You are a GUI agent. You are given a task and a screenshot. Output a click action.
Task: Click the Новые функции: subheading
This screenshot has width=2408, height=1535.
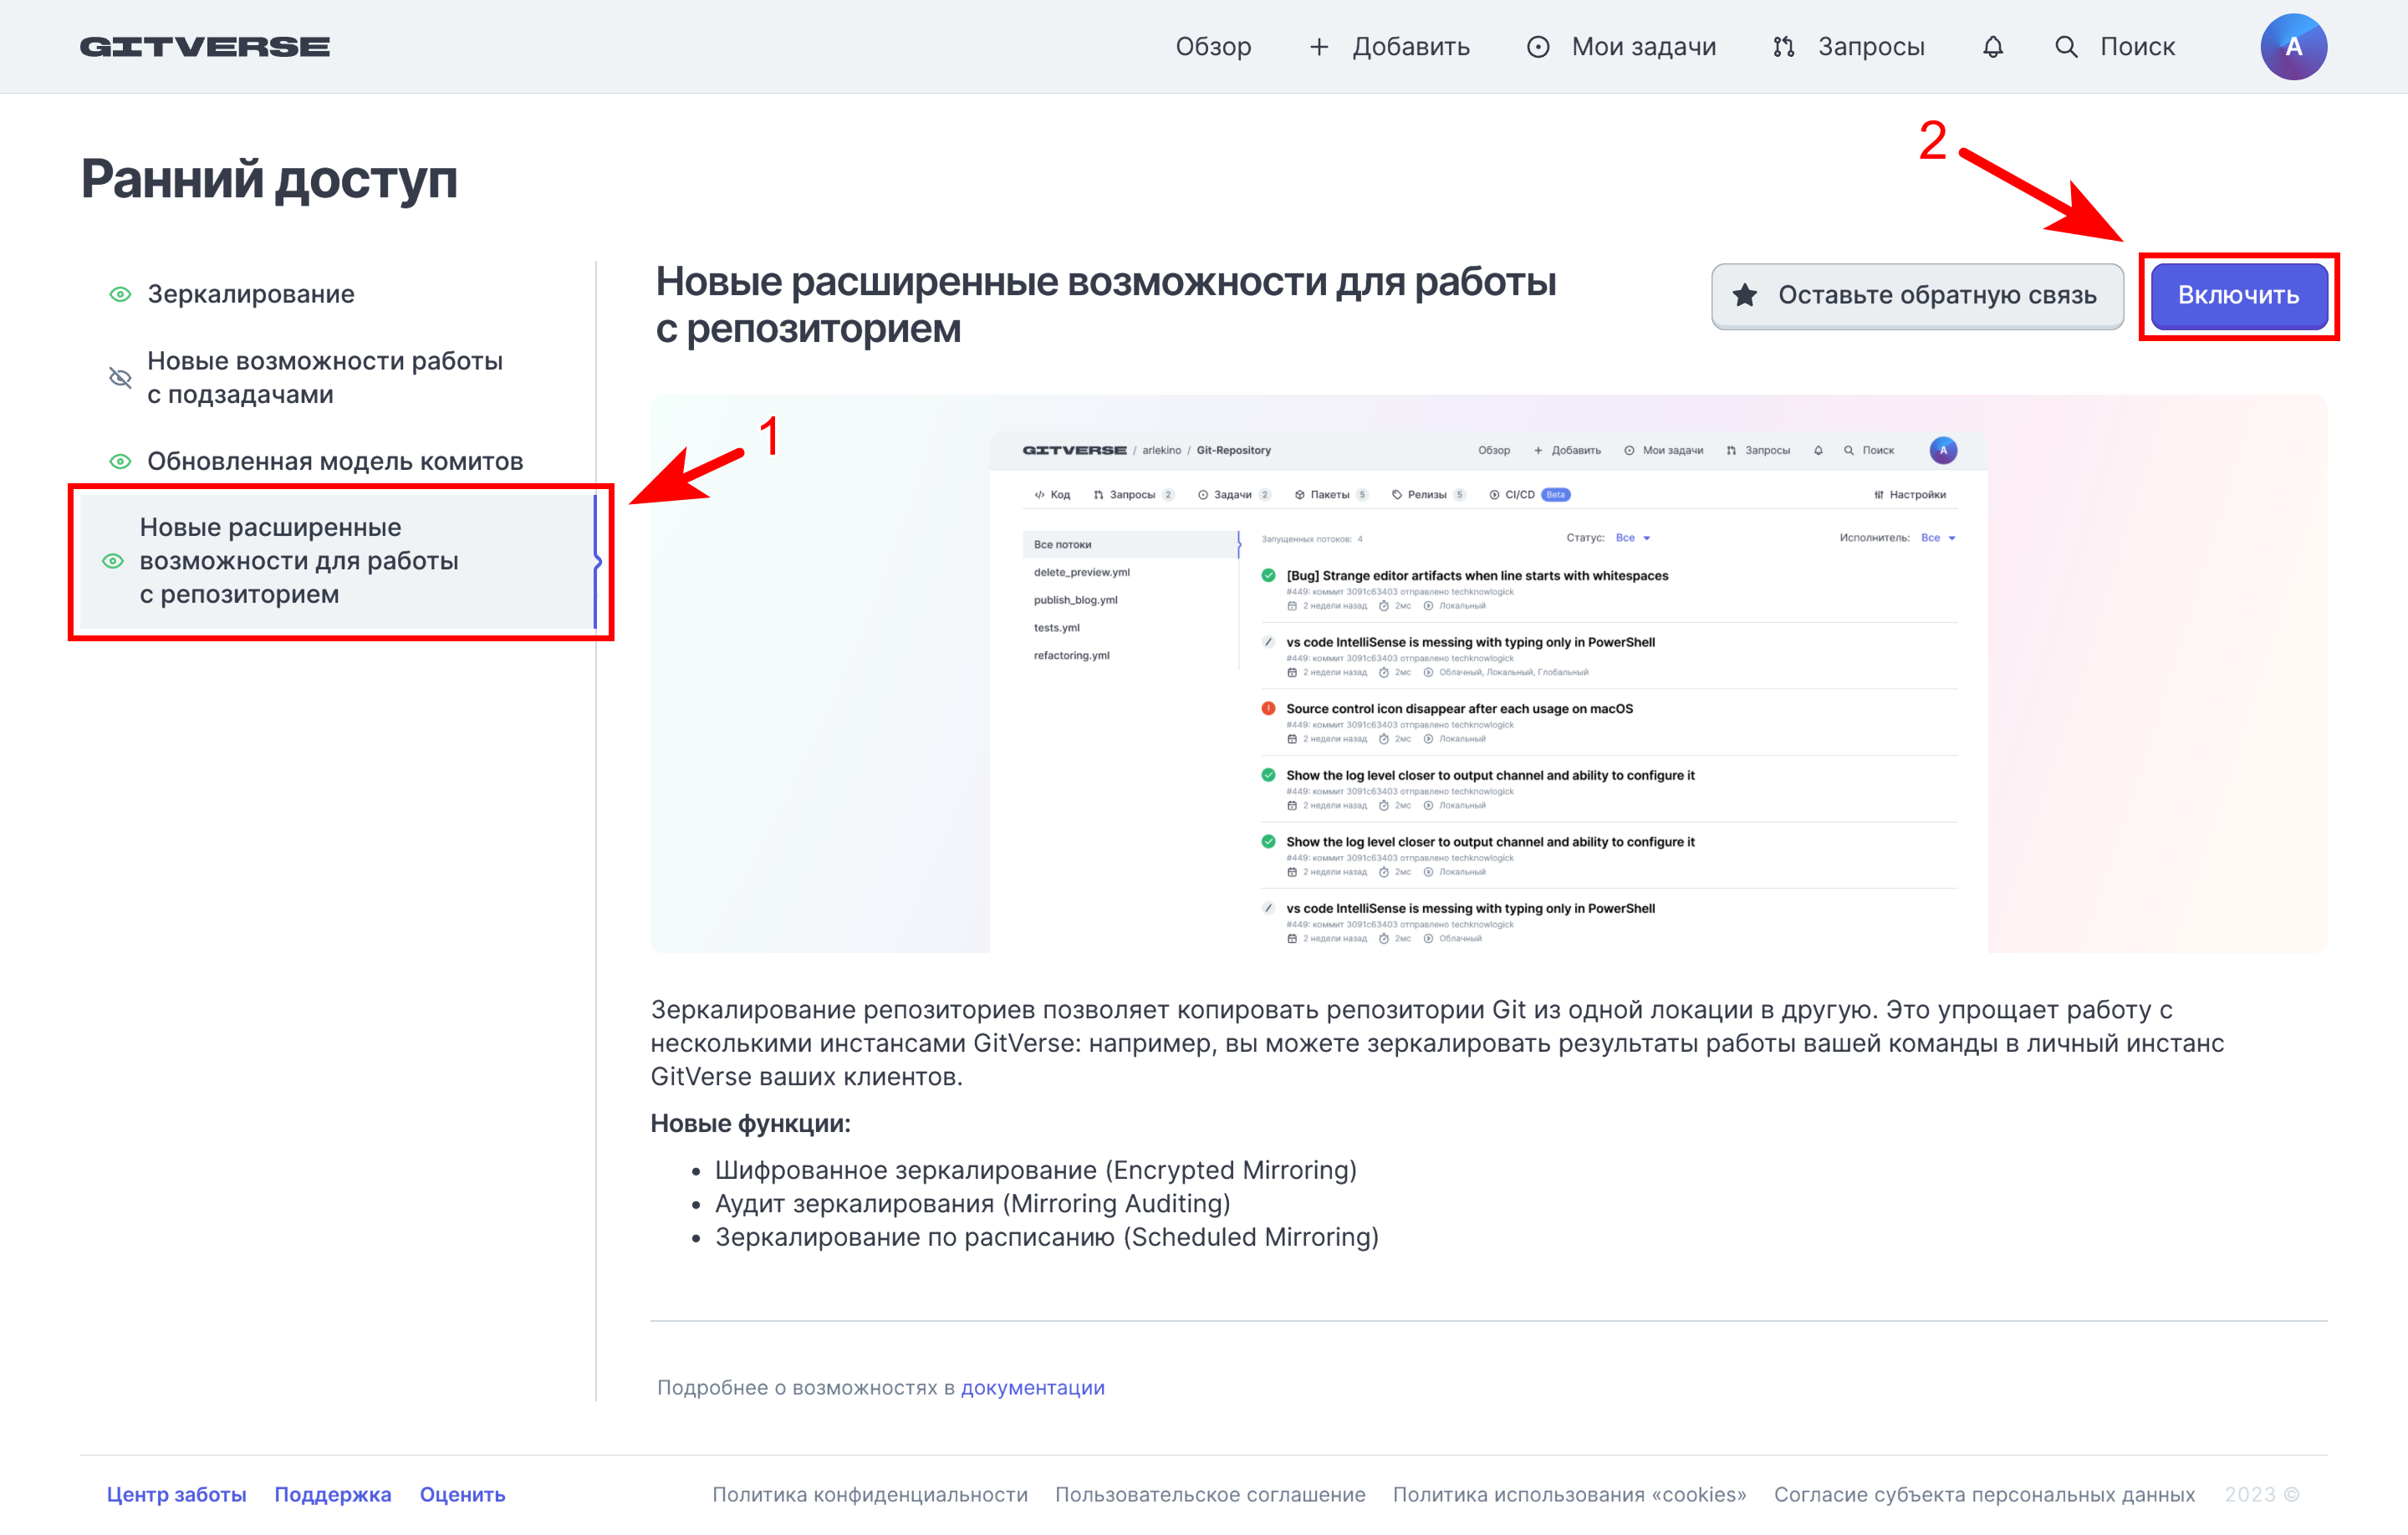(751, 1123)
